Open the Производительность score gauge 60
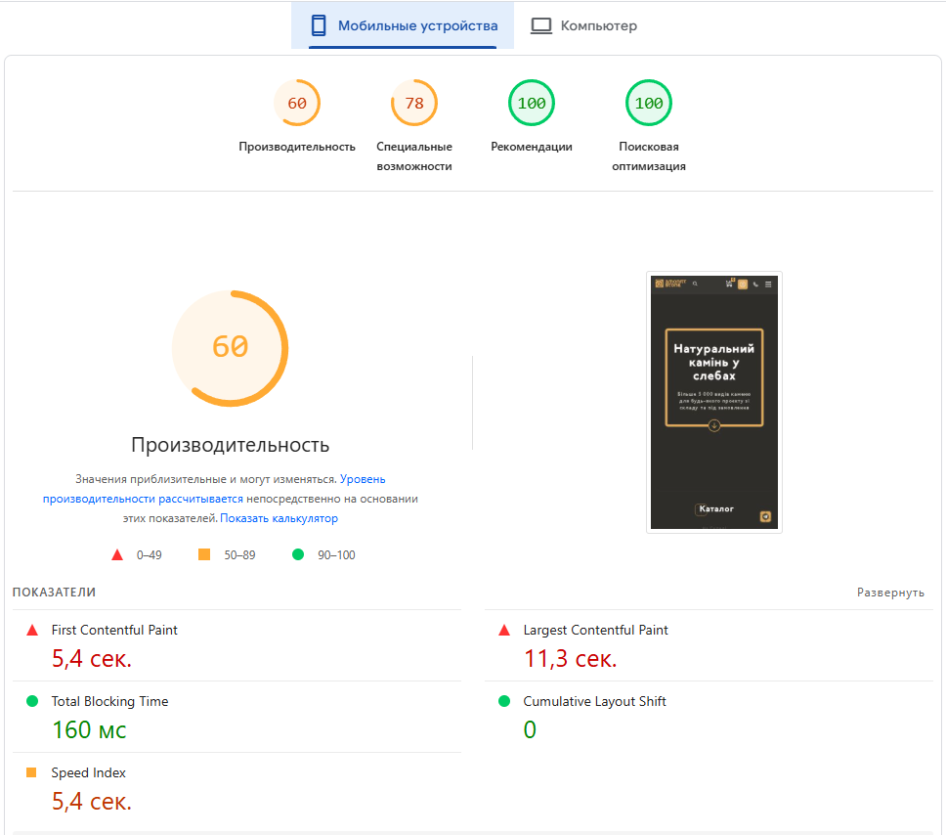Screen dimensions: 946x835 tap(297, 104)
